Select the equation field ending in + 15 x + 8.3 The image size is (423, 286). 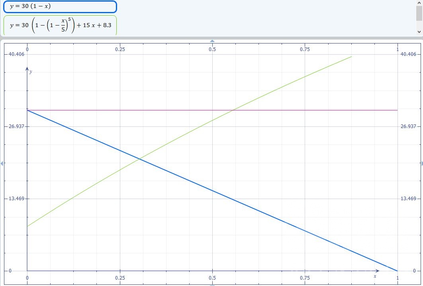[60, 25]
